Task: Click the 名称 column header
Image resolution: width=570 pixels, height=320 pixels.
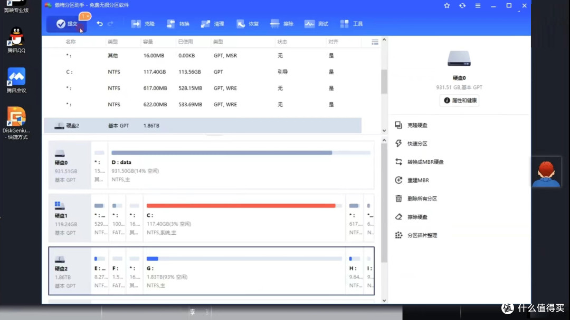Action: pyautogui.click(x=71, y=42)
